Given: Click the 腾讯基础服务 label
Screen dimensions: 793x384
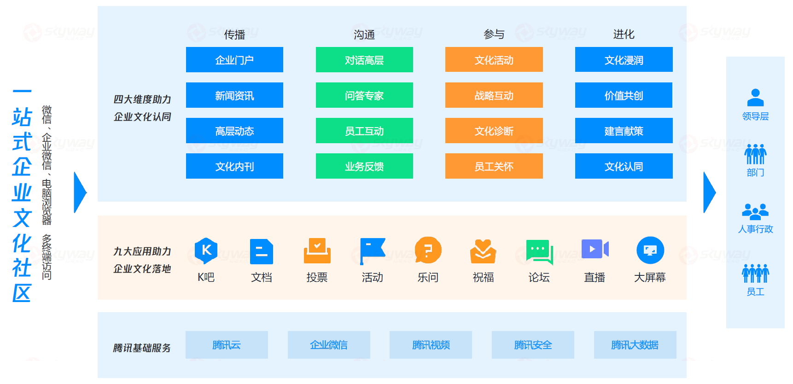Looking at the screenshot, I should pos(142,348).
